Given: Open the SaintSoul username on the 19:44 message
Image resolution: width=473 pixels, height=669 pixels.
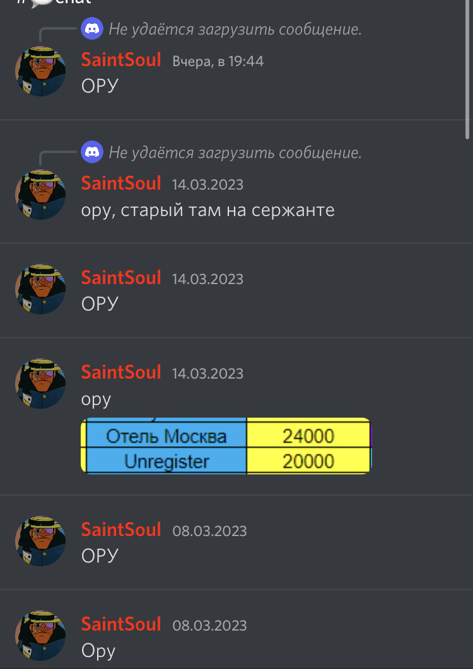Looking at the screenshot, I should [x=121, y=60].
